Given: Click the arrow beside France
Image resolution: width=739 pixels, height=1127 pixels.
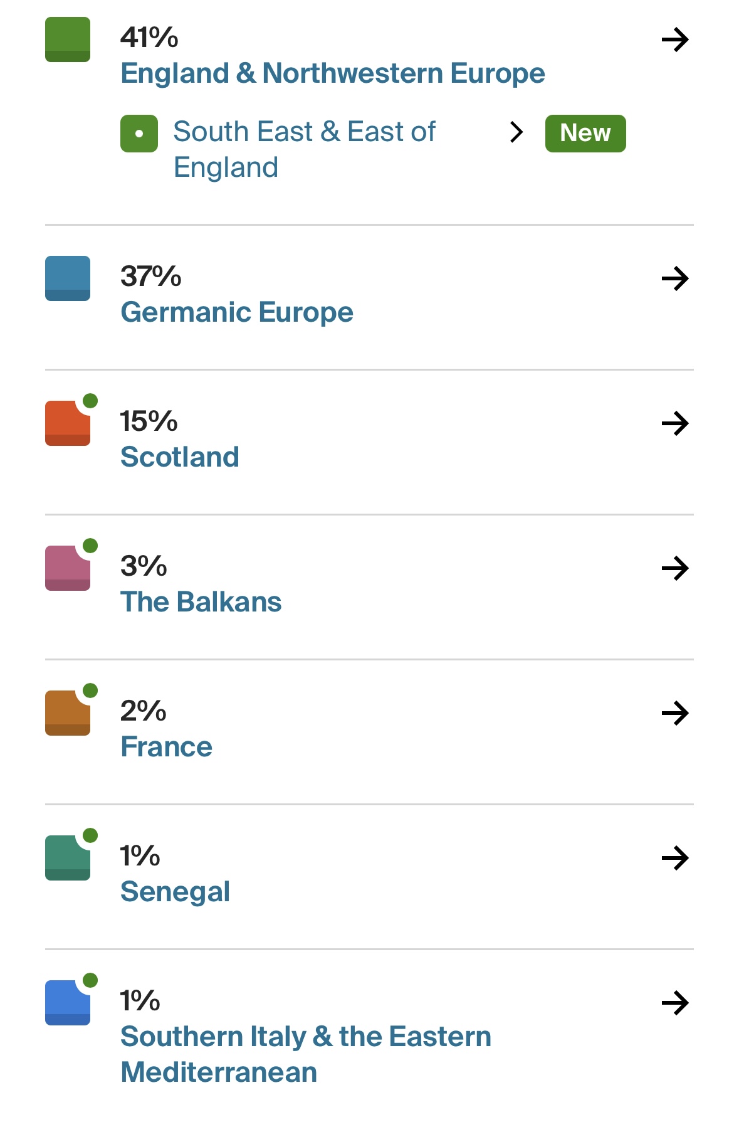Looking at the screenshot, I should click(x=675, y=713).
